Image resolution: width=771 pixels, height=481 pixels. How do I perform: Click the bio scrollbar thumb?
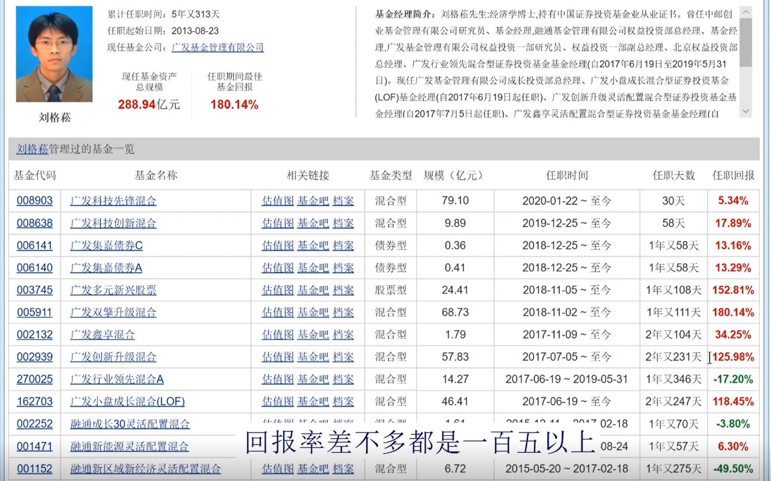(x=746, y=42)
